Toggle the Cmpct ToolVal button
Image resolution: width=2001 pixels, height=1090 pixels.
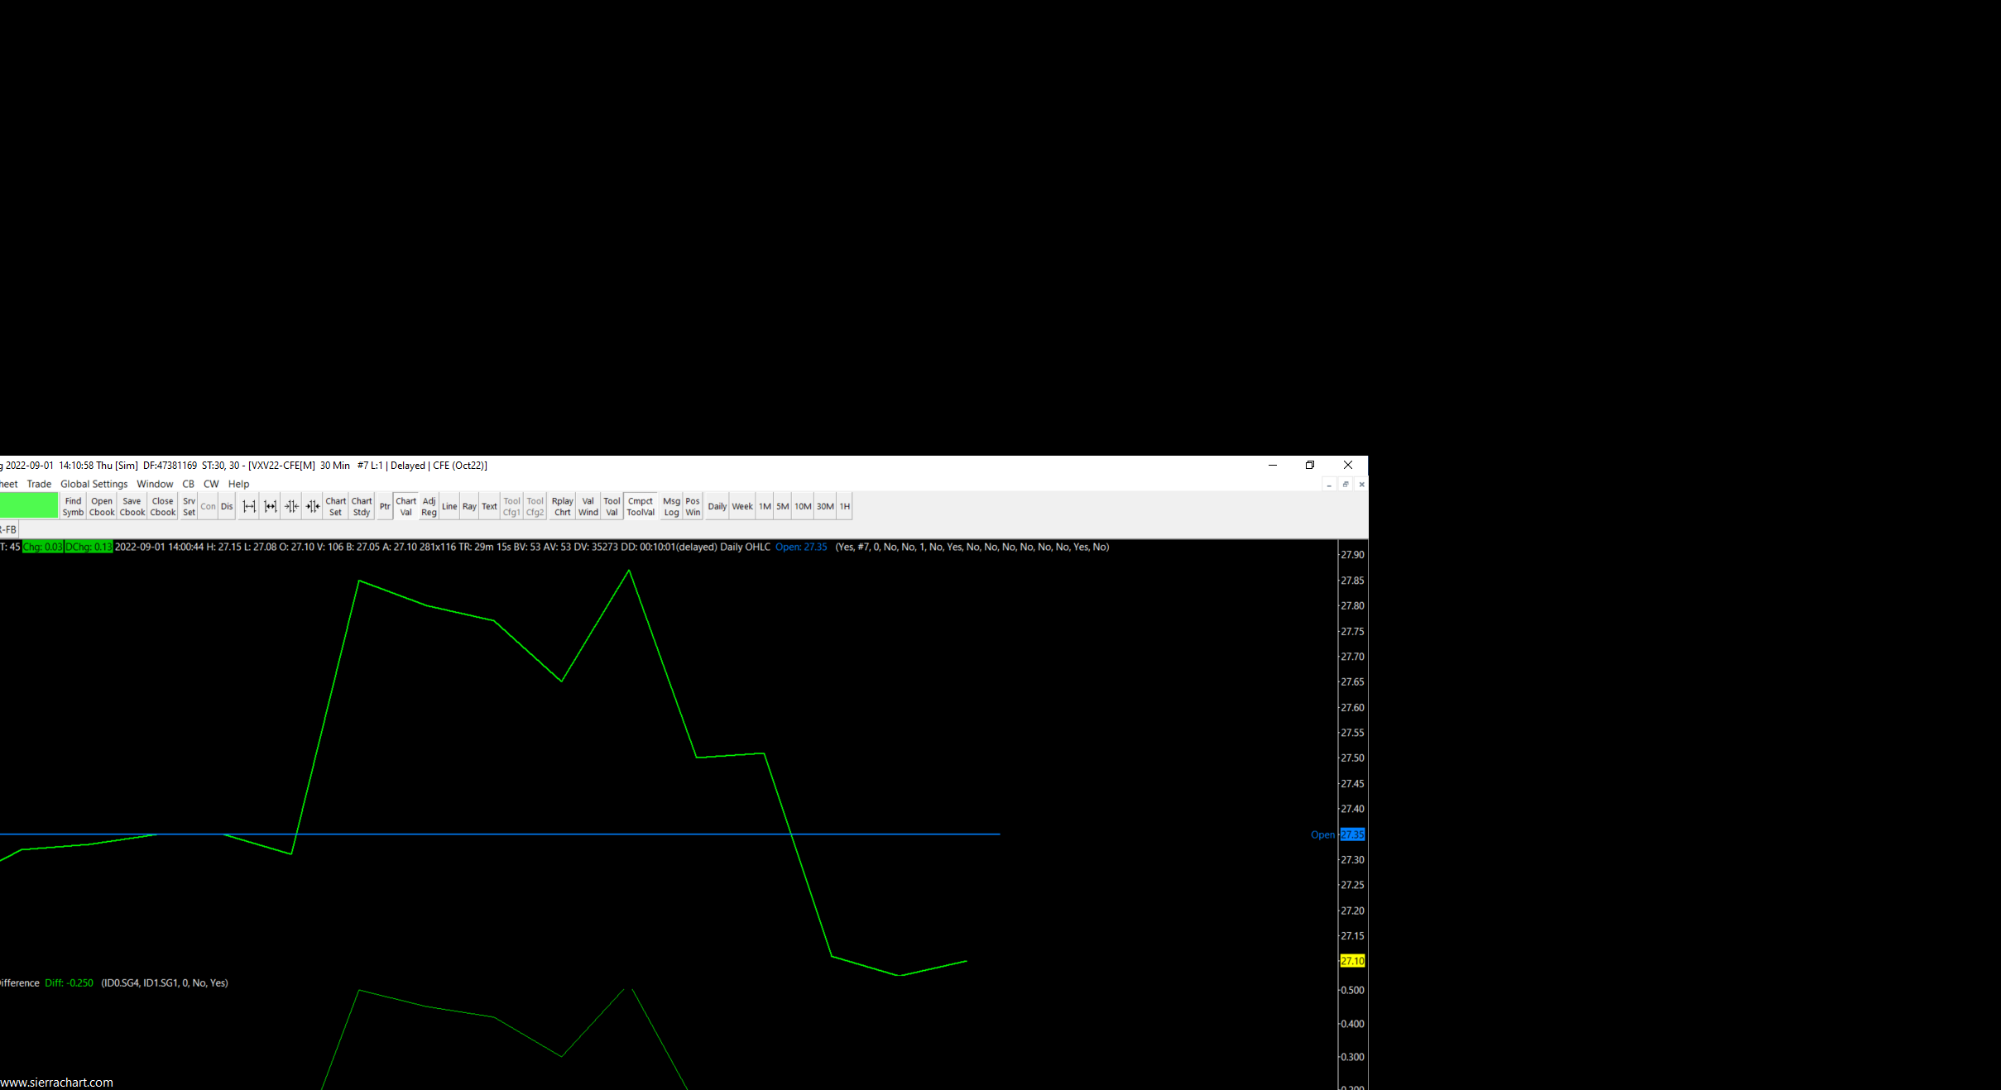coord(641,507)
